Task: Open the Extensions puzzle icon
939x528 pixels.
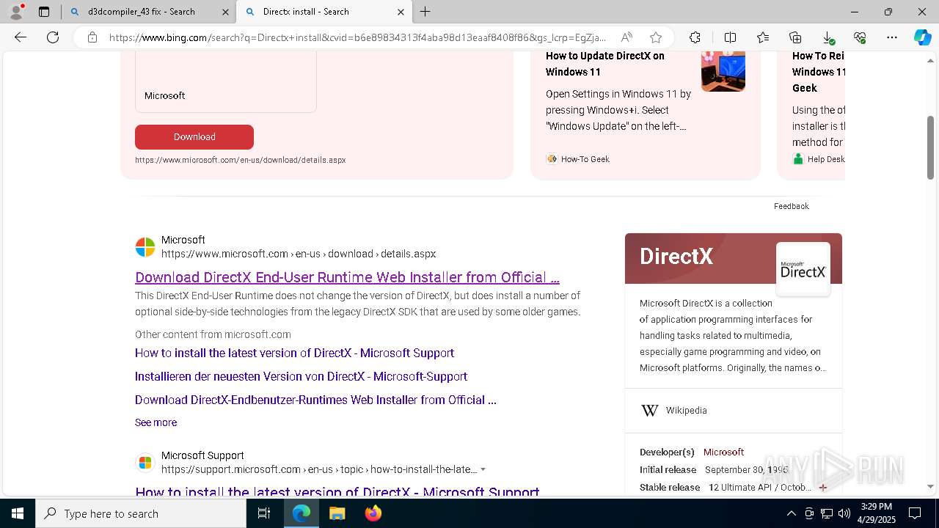Action: (695, 37)
